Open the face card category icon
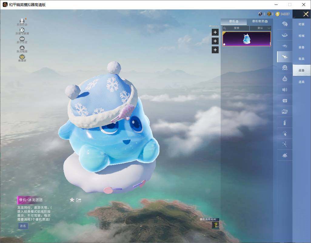 point(285,101)
